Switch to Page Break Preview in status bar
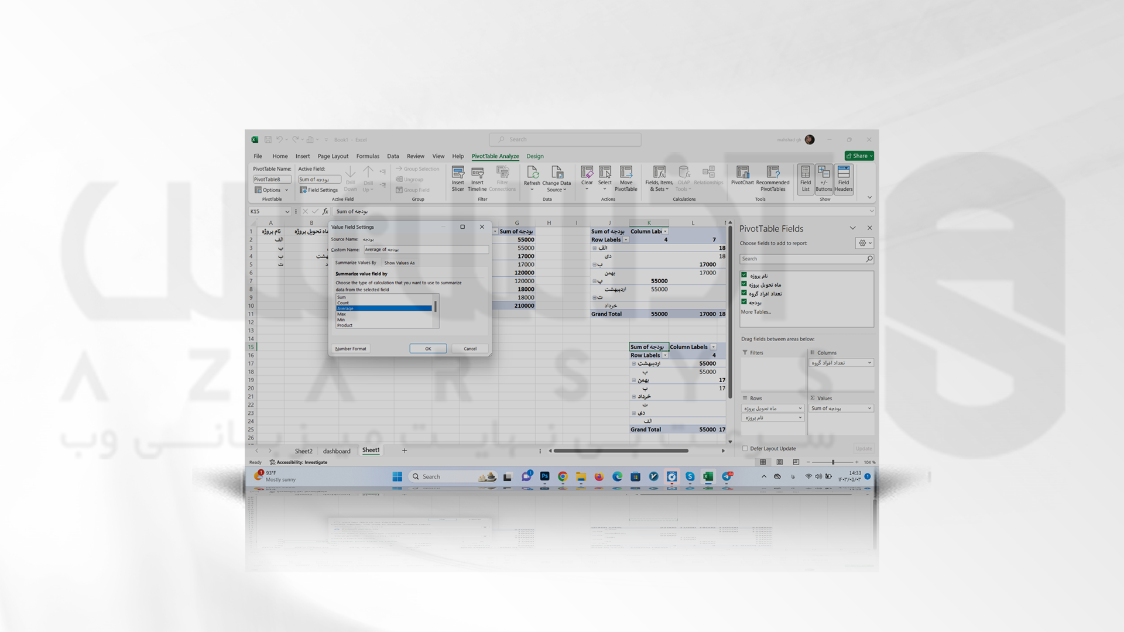Image resolution: width=1124 pixels, height=632 pixels. tap(796, 462)
